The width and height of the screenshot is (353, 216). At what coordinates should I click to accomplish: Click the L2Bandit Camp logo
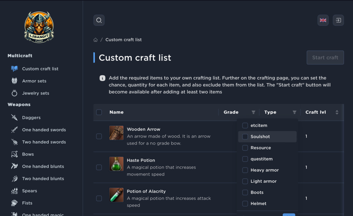(39, 27)
